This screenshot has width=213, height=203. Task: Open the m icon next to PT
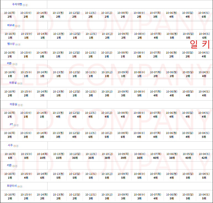coord(15,125)
